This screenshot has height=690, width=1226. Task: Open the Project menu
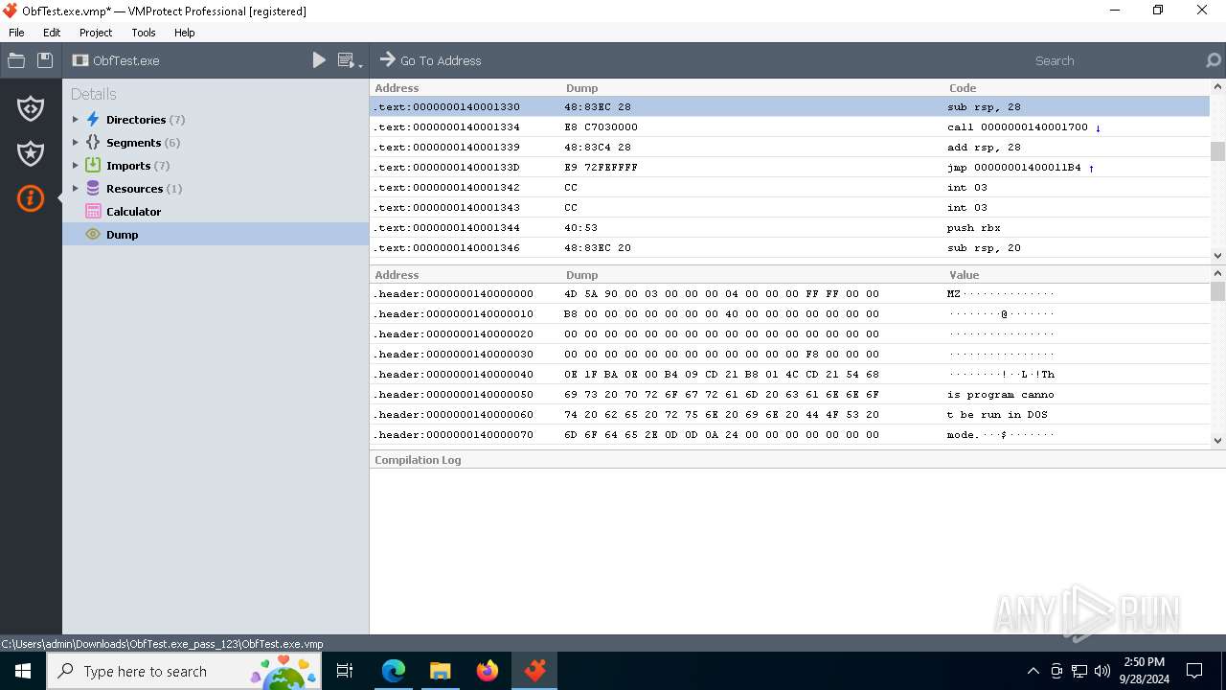(x=96, y=33)
